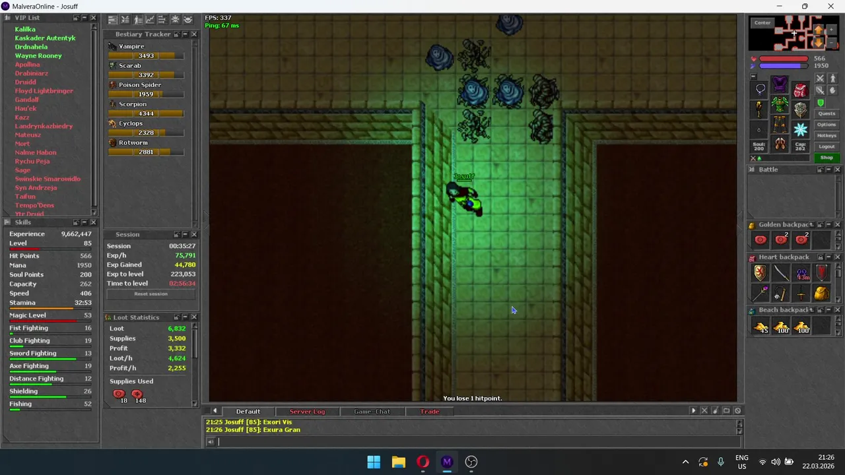The height and width of the screenshot is (475, 845).
Task: Minimize the Battle panel
Action: (x=829, y=170)
